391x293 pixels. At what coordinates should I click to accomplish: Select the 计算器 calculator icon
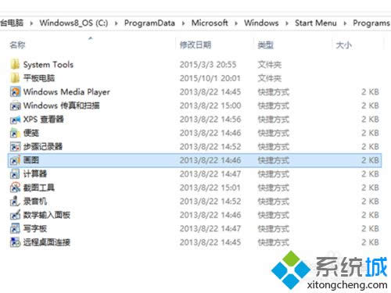[x=15, y=174]
